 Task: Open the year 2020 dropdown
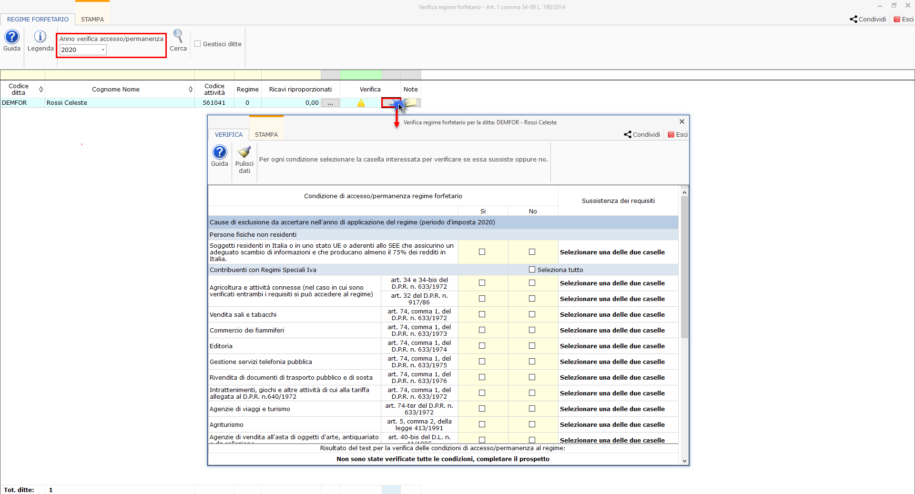[103, 50]
